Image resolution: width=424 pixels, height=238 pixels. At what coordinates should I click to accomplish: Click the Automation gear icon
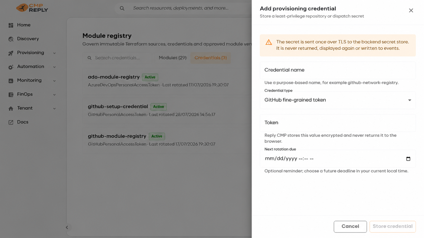click(11, 67)
